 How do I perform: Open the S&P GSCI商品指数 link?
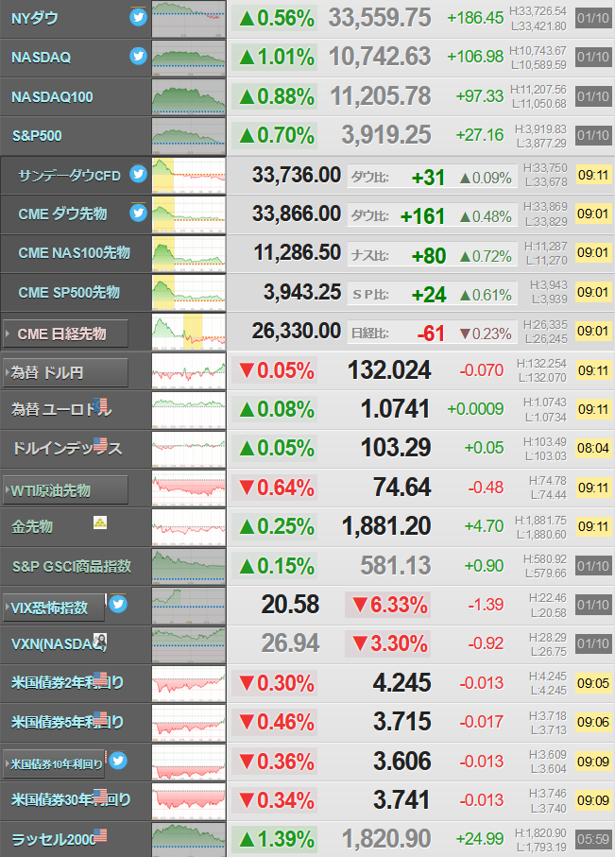click(x=72, y=566)
